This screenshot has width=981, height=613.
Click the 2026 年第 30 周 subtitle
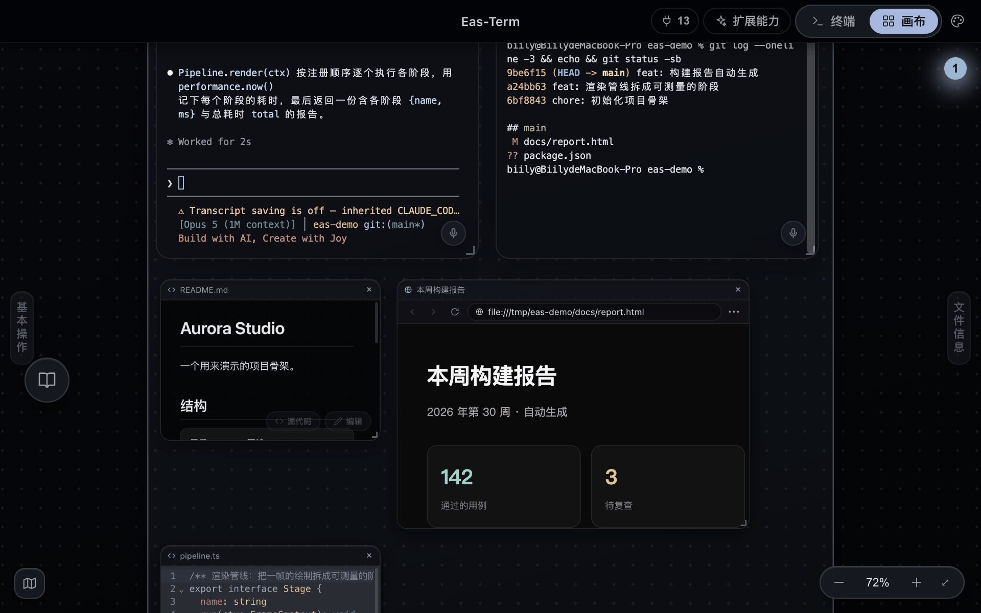coord(497,412)
